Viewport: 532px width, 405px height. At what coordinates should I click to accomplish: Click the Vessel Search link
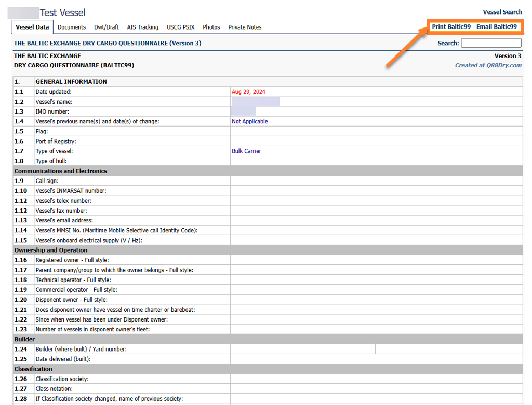502,12
